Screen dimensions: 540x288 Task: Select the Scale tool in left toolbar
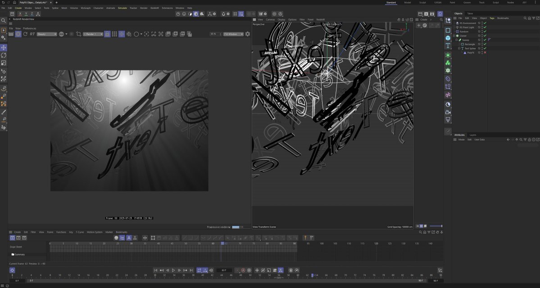click(x=4, y=63)
